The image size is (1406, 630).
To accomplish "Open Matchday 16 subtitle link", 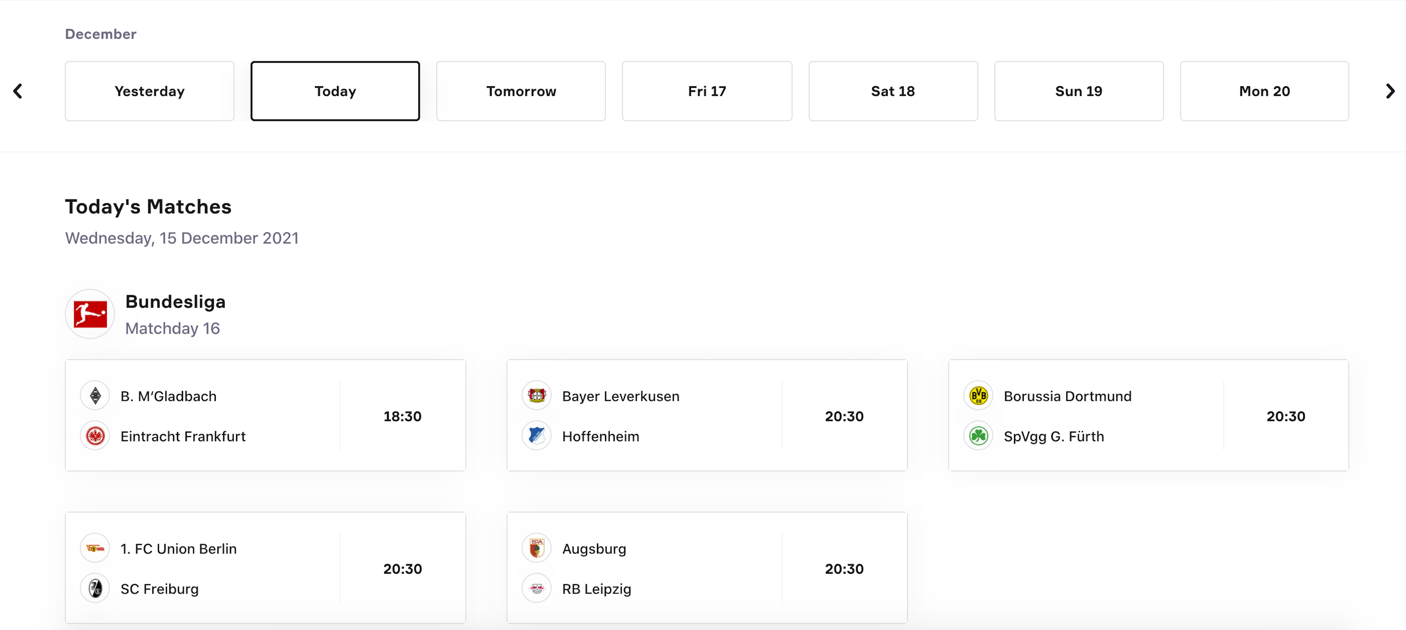I will coord(173,328).
